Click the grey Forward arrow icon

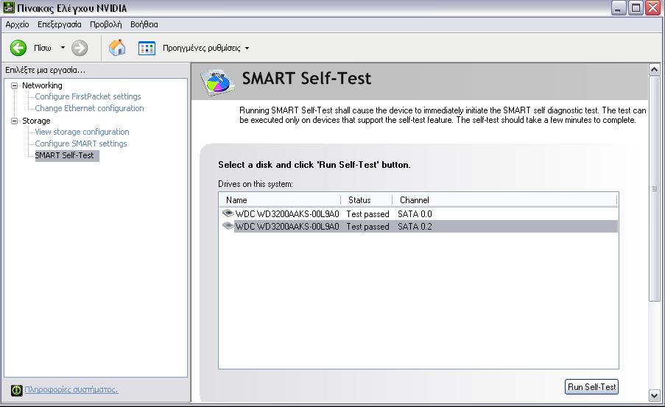click(80, 48)
